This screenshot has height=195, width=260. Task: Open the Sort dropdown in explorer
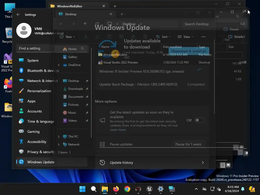tap(163, 37)
